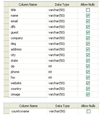Viewport: 103px width, 116px height.
Task: Toggle Allow Nulls checkbox in deg row
Action: click(88, 44)
